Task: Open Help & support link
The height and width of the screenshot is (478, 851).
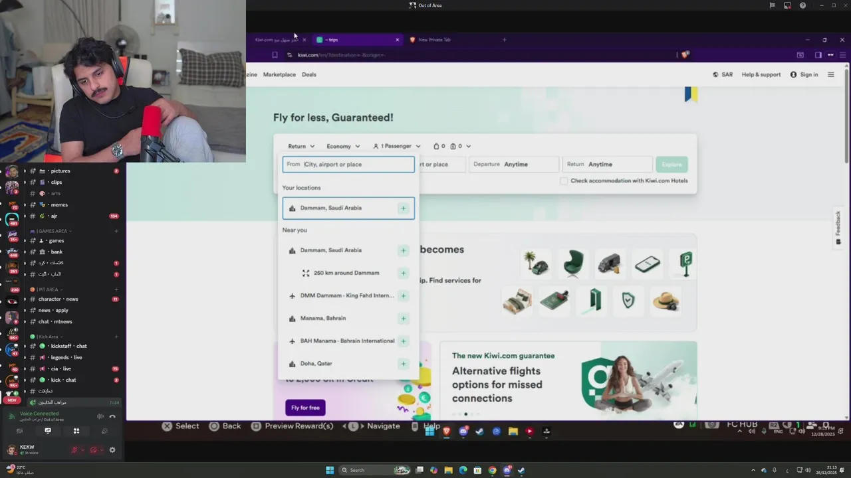Action: 761,74
